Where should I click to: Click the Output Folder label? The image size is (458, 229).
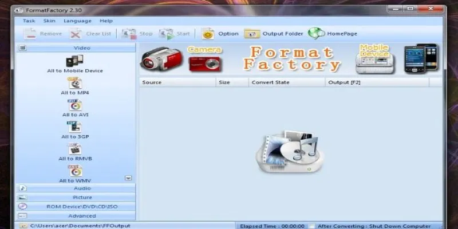pos(283,34)
